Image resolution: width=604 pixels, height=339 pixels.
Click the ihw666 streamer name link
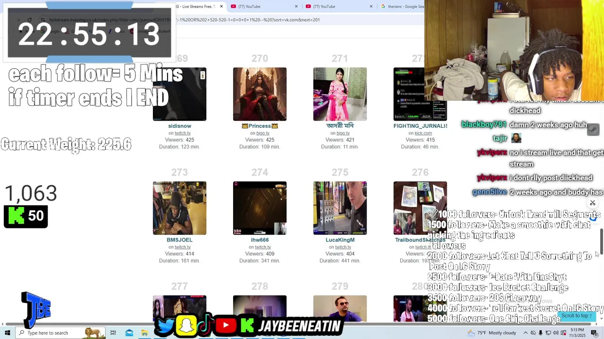(260, 240)
